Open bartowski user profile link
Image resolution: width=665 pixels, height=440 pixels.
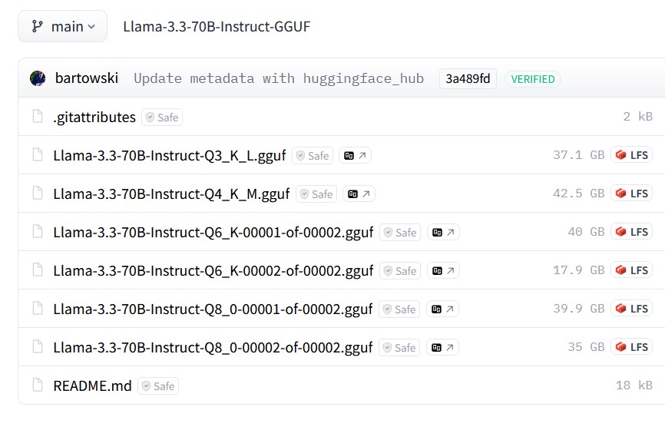(x=87, y=78)
